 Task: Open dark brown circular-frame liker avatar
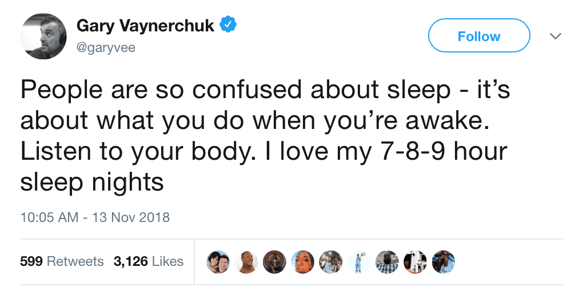[x=274, y=262]
